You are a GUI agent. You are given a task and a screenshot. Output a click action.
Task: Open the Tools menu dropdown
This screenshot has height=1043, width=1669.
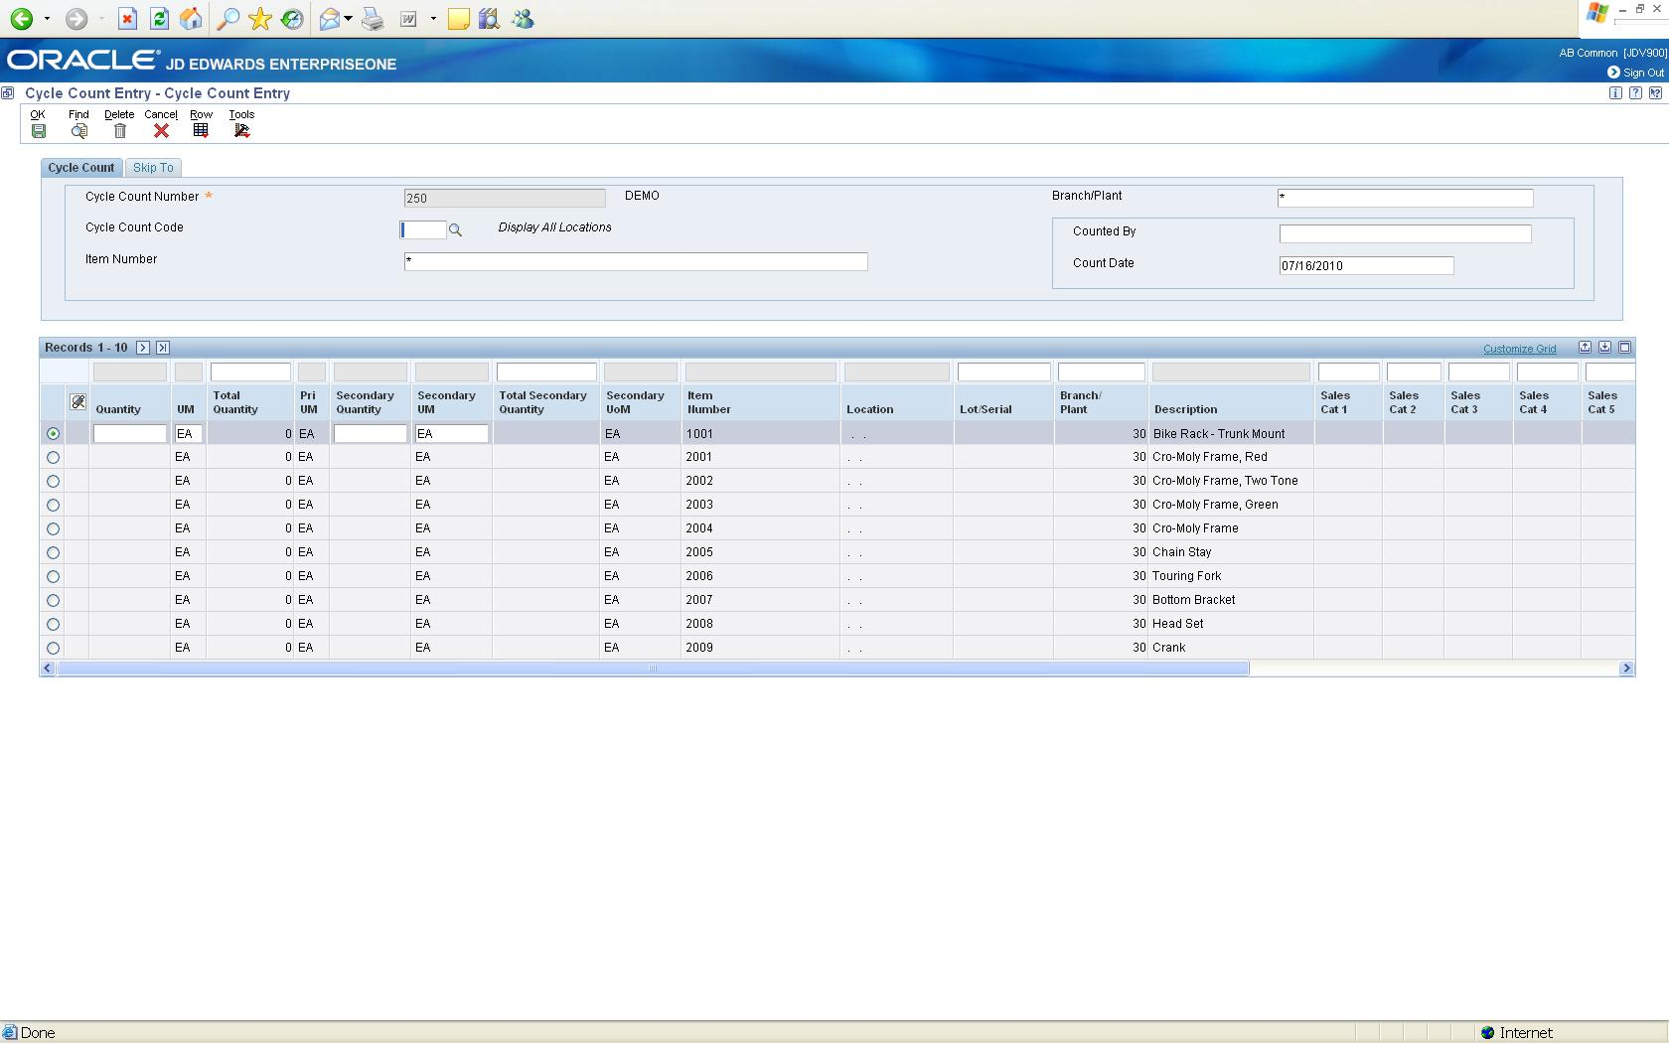pos(241,131)
